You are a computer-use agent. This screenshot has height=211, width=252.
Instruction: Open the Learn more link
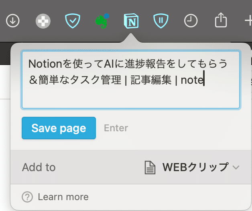(x=63, y=197)
